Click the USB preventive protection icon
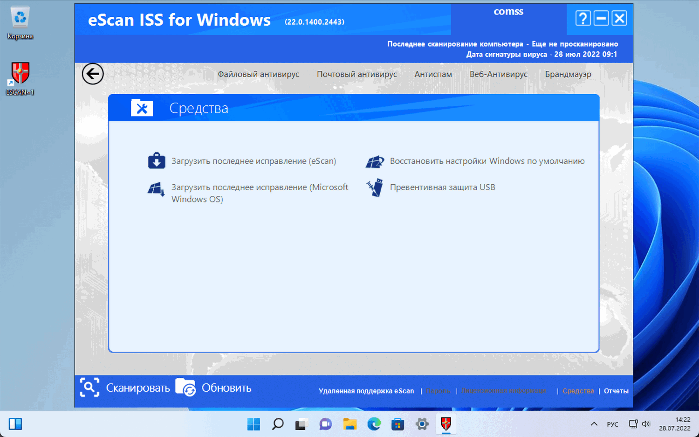The image size is (699, 437). (375, 187)
